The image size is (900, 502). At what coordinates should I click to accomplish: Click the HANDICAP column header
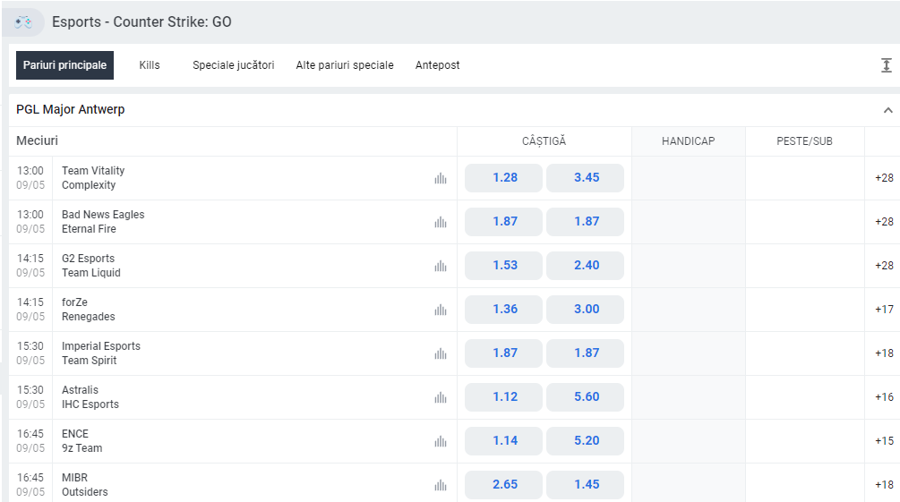[688, 141]
